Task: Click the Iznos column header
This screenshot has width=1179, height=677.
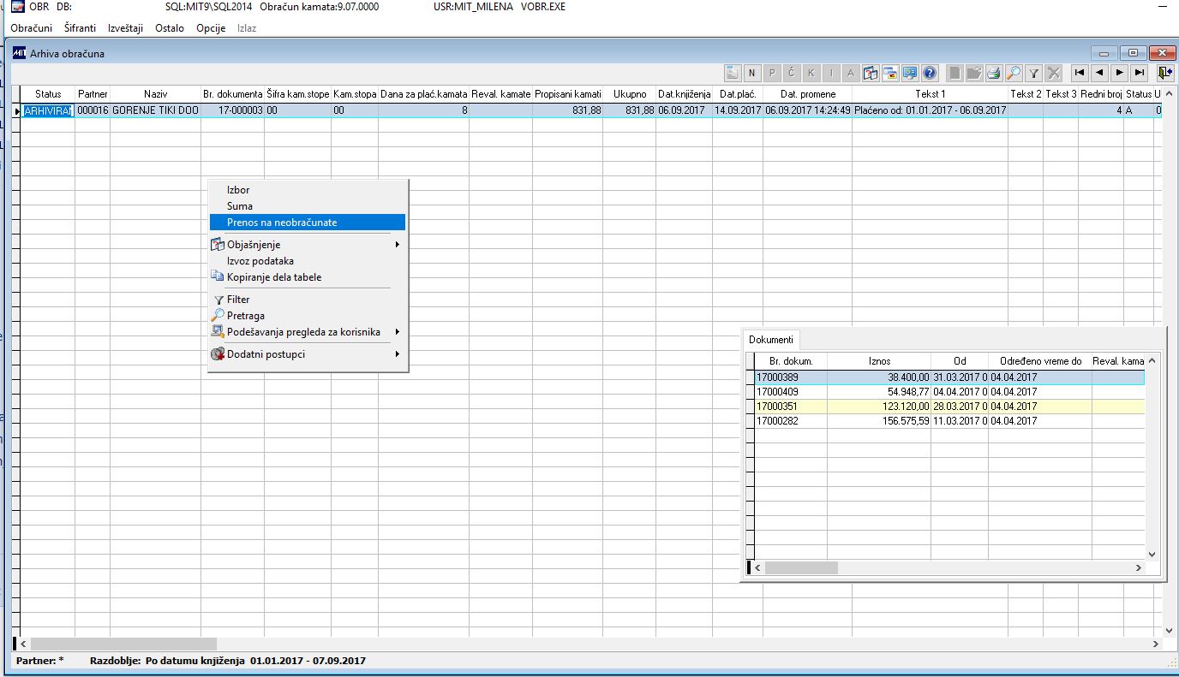Action: [x=879, y=361]
